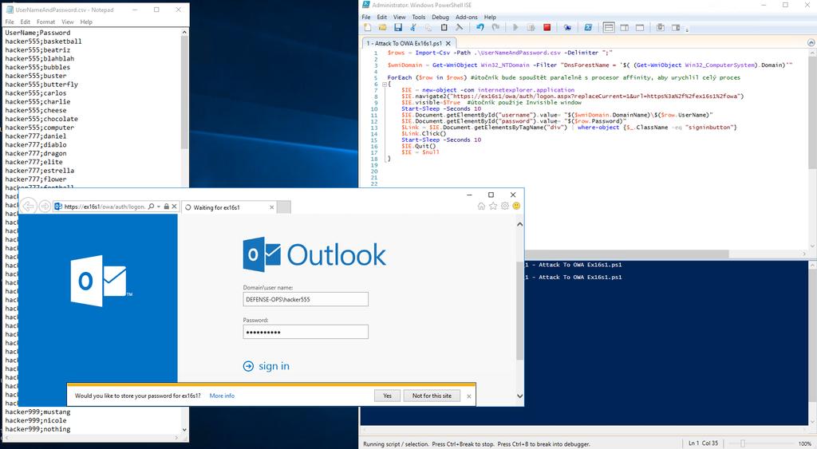Click Run Script play icon in PowerShell ISE
The height and width of the screenshot is (449, 817).
tap(515, 28)
